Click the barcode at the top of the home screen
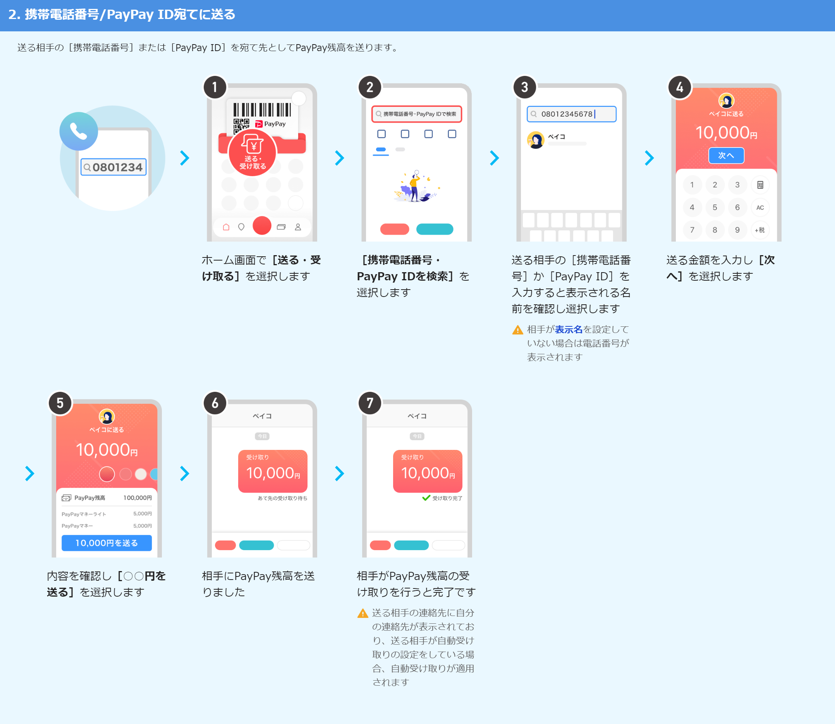This screenshot has width=835, height=724. (262, 110)
